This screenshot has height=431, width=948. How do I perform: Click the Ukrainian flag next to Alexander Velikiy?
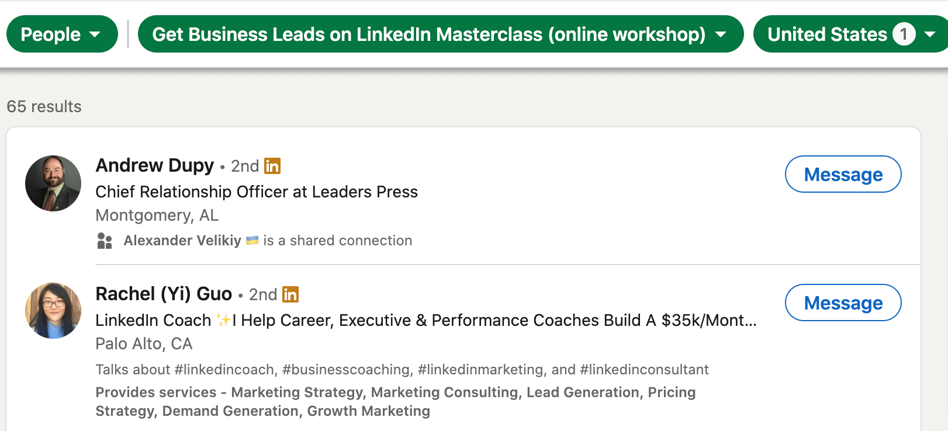click(x=252, y=240)
